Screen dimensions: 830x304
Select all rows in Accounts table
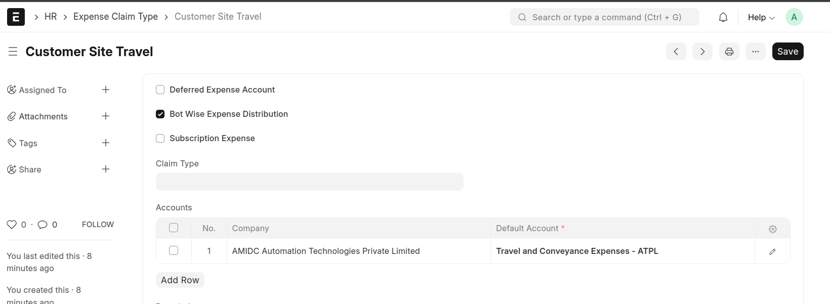point(174,228)
